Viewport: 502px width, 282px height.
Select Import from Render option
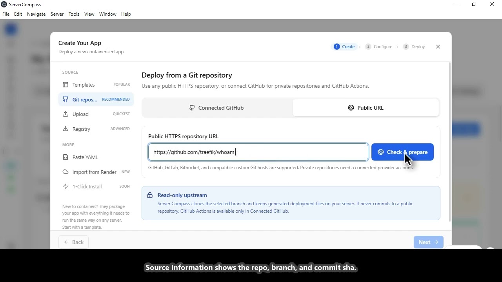click(96, 172)
